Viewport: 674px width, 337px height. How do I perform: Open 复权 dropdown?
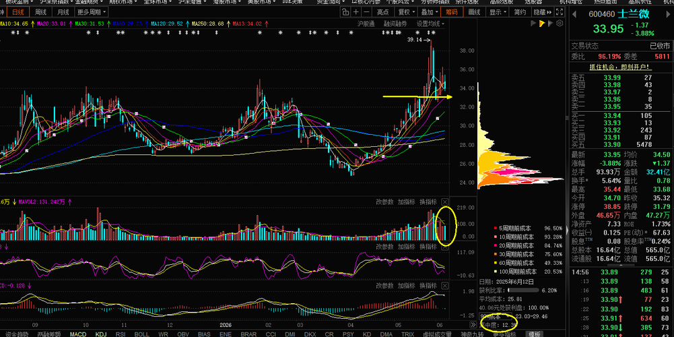click(406, 12)
